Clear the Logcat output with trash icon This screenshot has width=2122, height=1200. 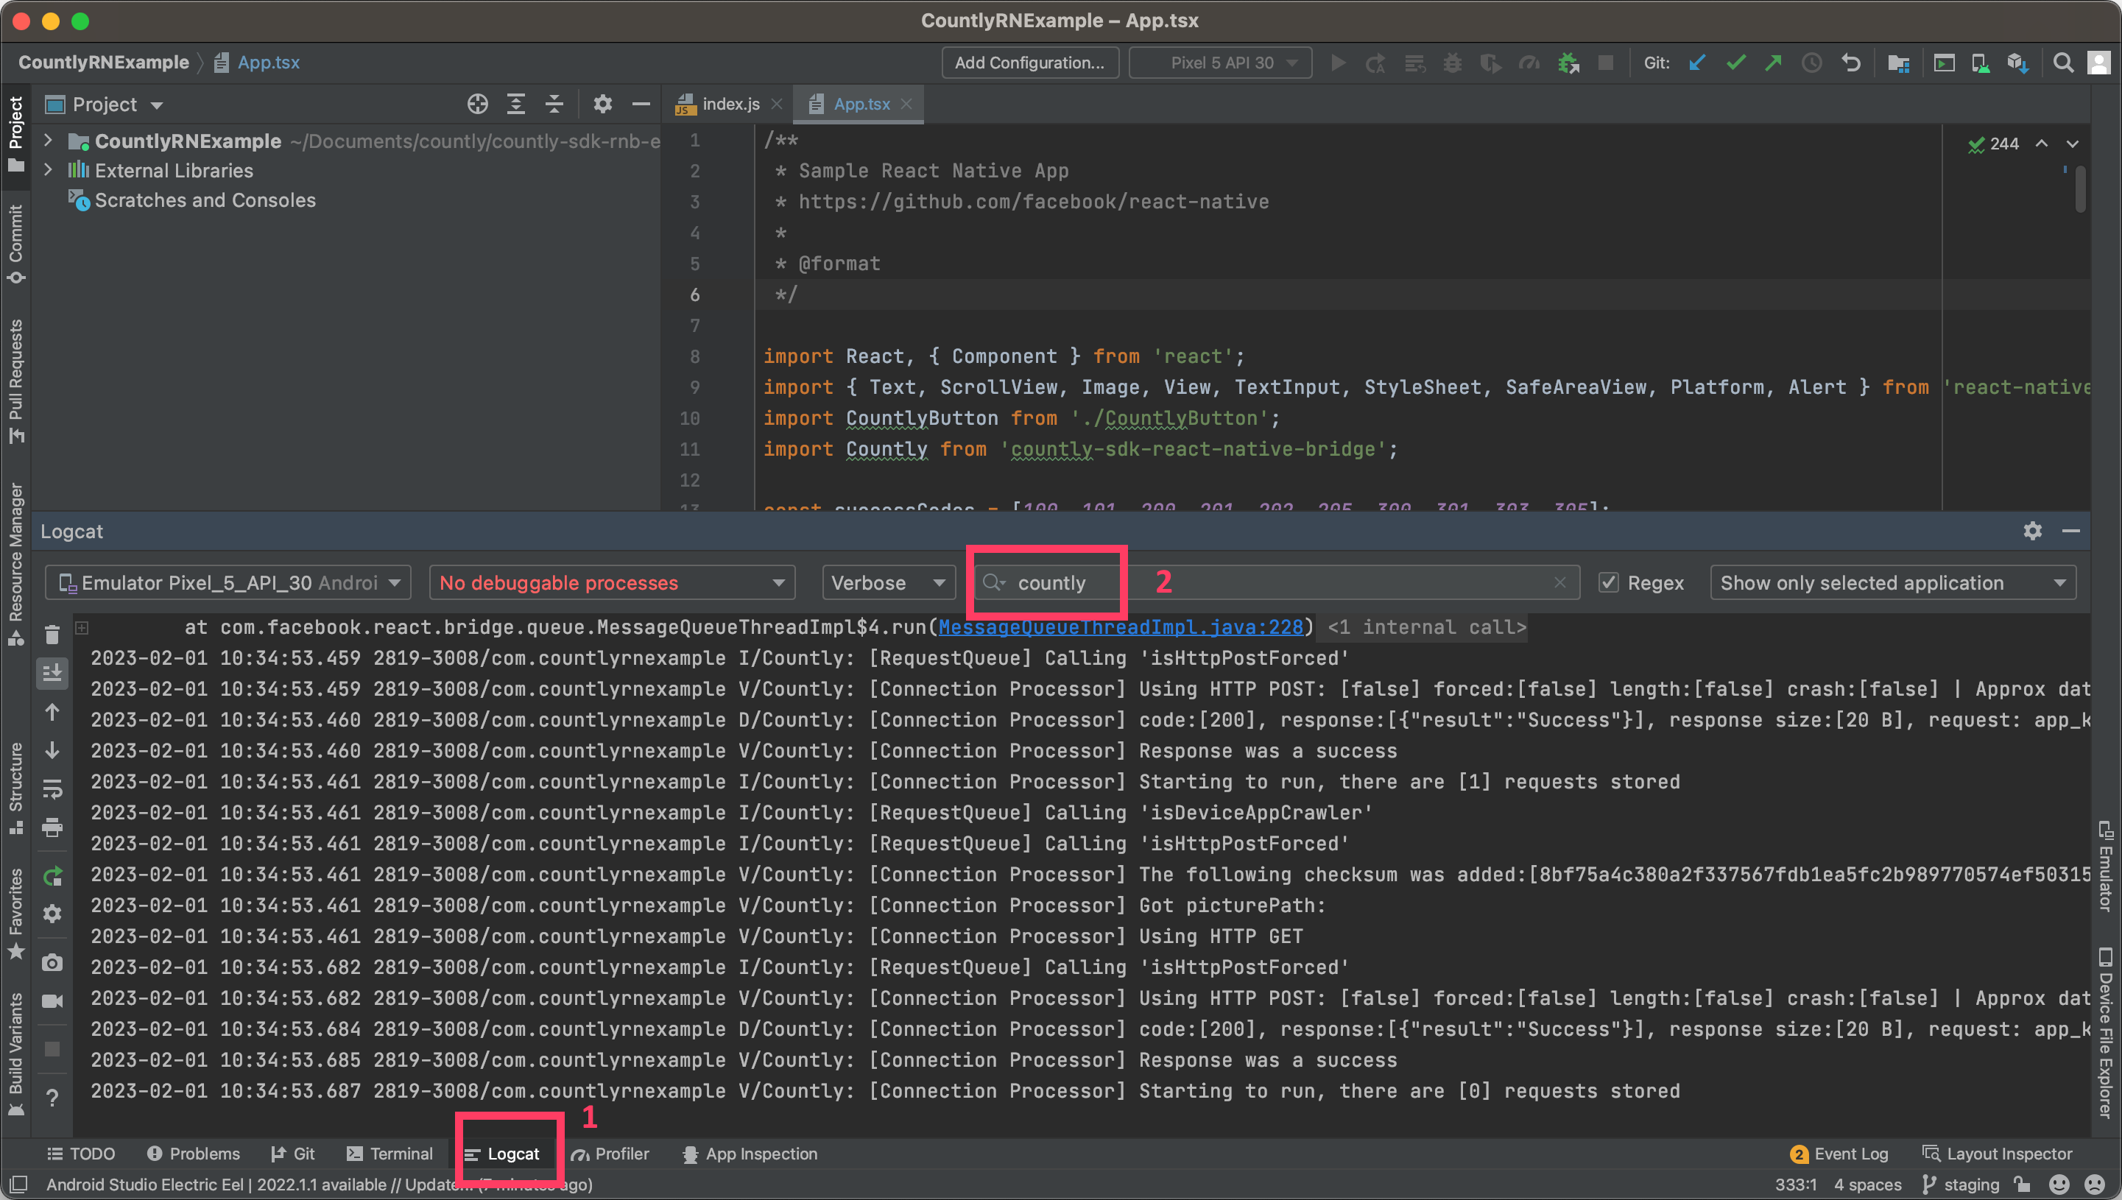point(52,635)
